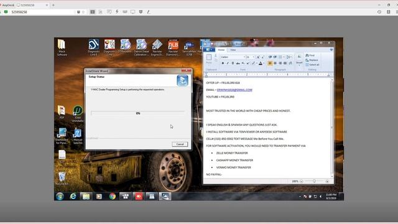The height and width of the screenshot is (224, 398).
Task: Open Navistar Engine Diagnostics desktop icon
Action: 157,47
